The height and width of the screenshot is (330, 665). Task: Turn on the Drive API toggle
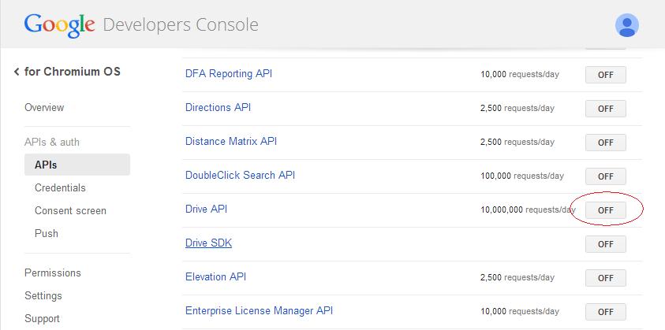click(x=605, y=210)
